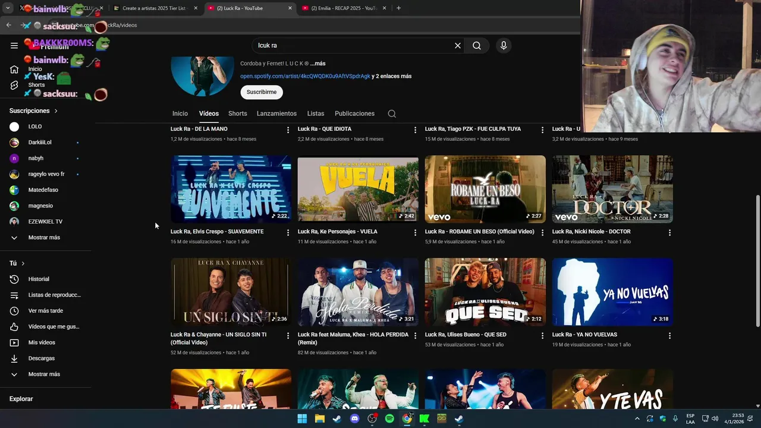Switch to the Lanzamientos channel tab
This screenshot has height=428, width=761.
click(276, 114)
